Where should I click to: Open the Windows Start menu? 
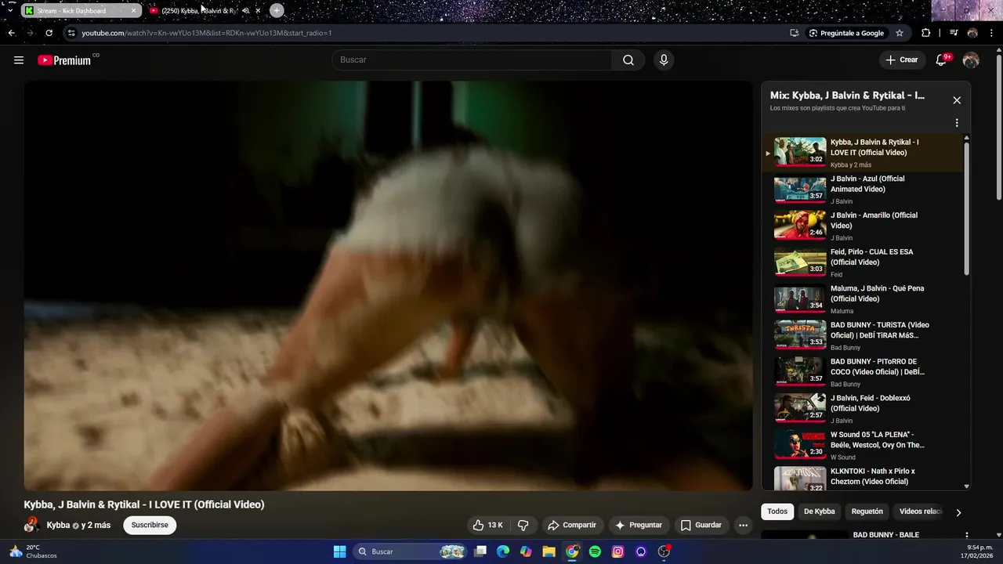coord(339,551)
